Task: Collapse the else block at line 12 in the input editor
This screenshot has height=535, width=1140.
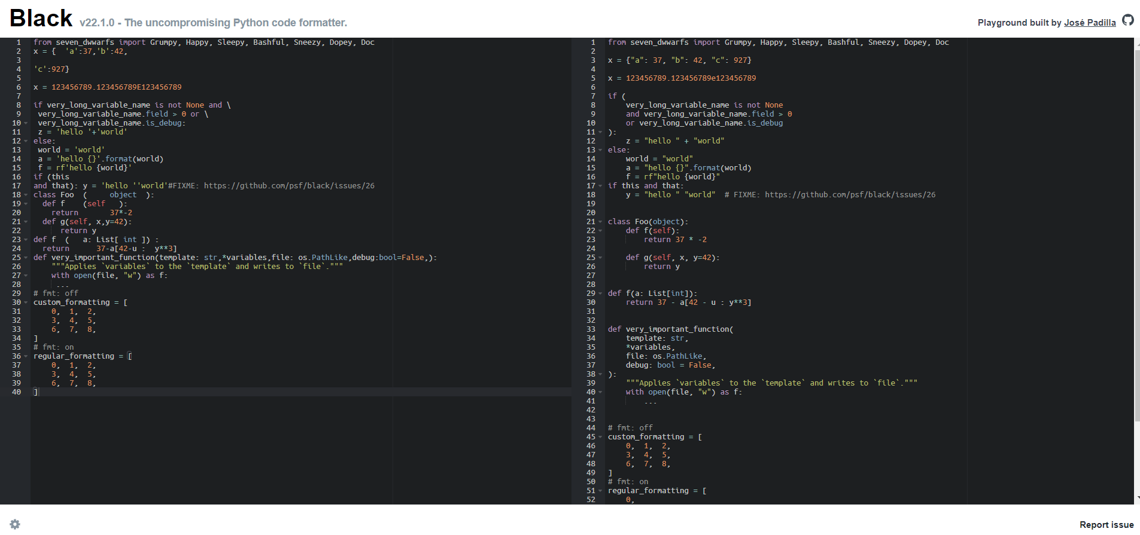Action: 26,141
